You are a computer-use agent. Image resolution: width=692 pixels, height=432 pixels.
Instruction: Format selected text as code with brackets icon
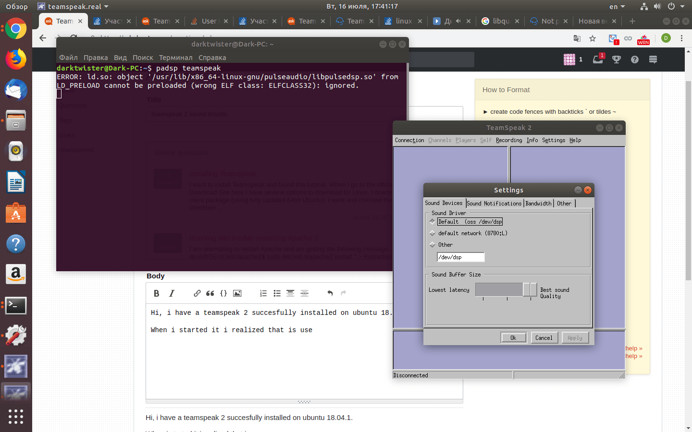click(x=223, y=293)
